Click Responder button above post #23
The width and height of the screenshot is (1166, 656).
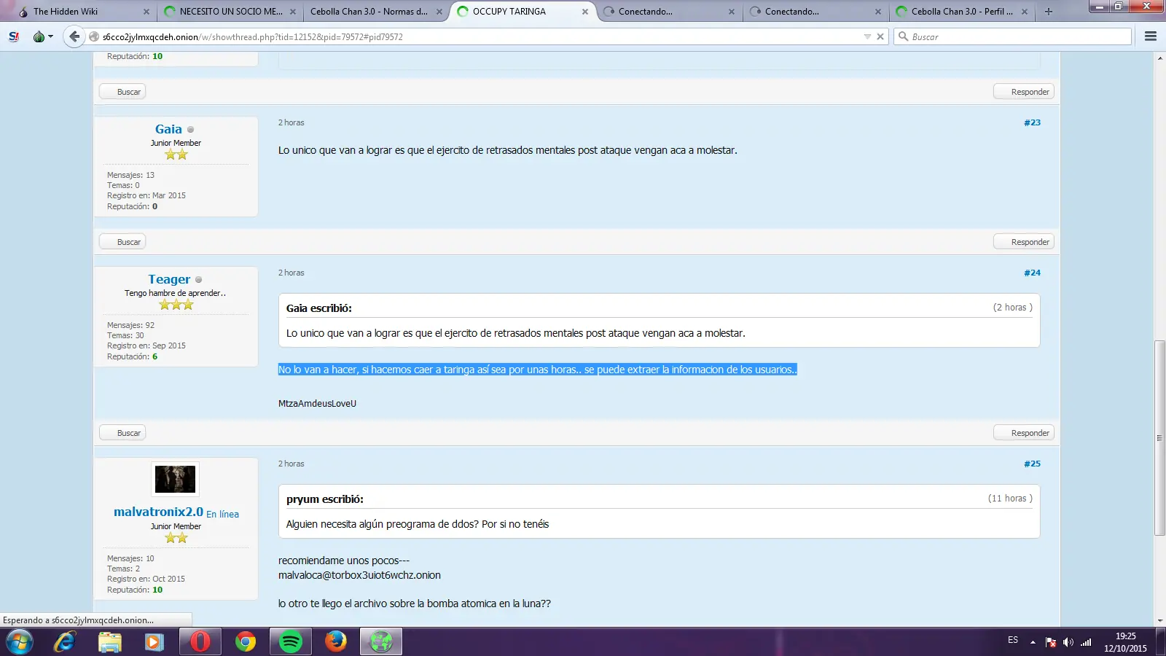coord(1024,92)
